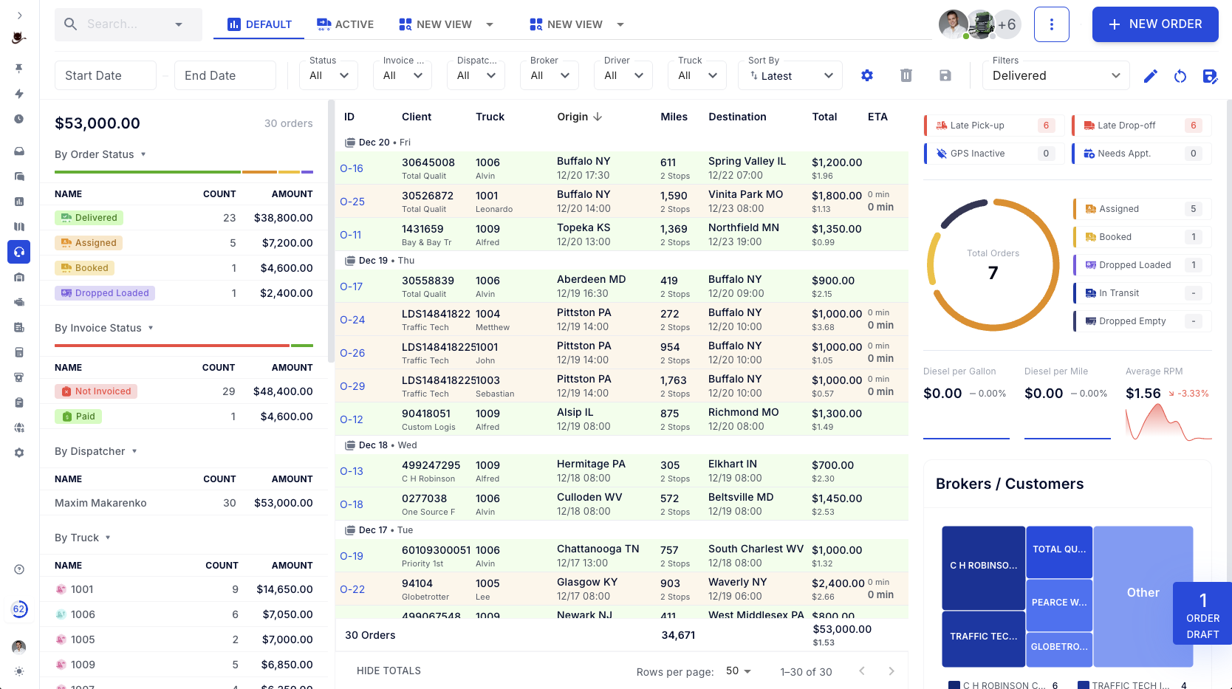This screenshot has height=689, width=1232.
Task: Click the Start Date input field
Action: [x=106, y=75]
